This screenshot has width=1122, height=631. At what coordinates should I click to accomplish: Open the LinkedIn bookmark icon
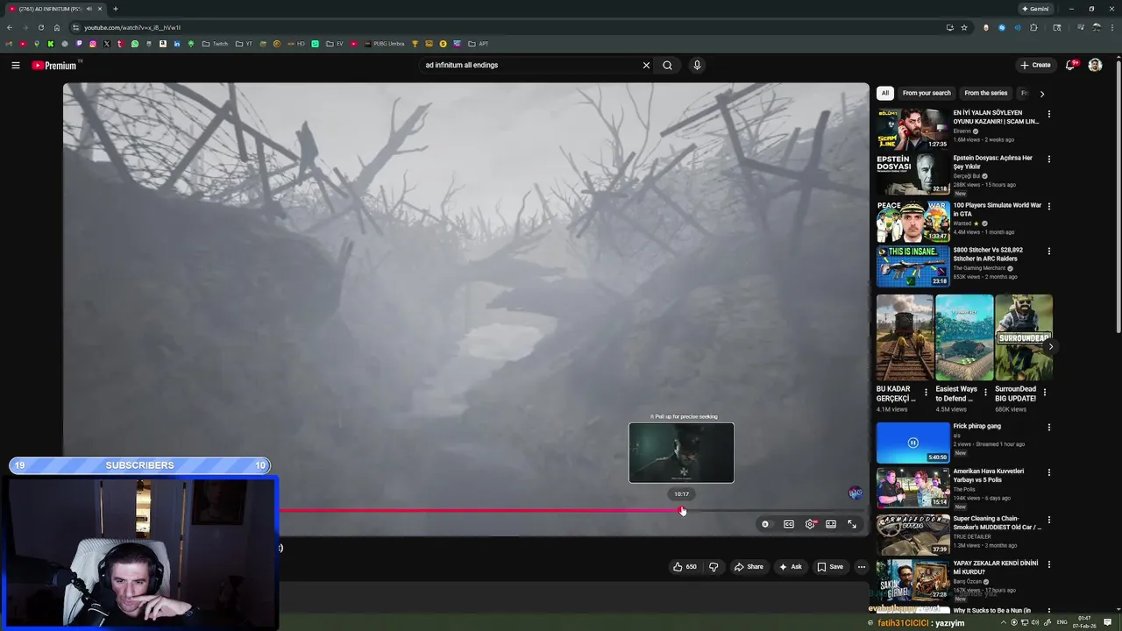(177, 44)
